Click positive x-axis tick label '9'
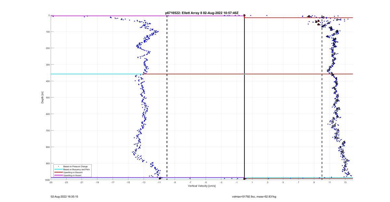The image size is (390, 202). [314, 183]
